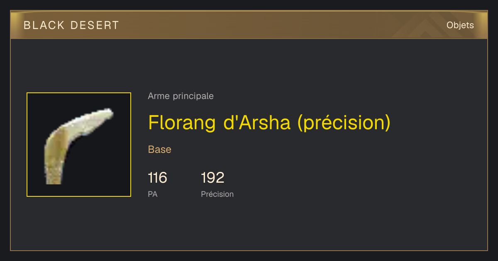Select the Base enhancement level label
This screenshot has width=498, height=261.
[x=160, y=150]
